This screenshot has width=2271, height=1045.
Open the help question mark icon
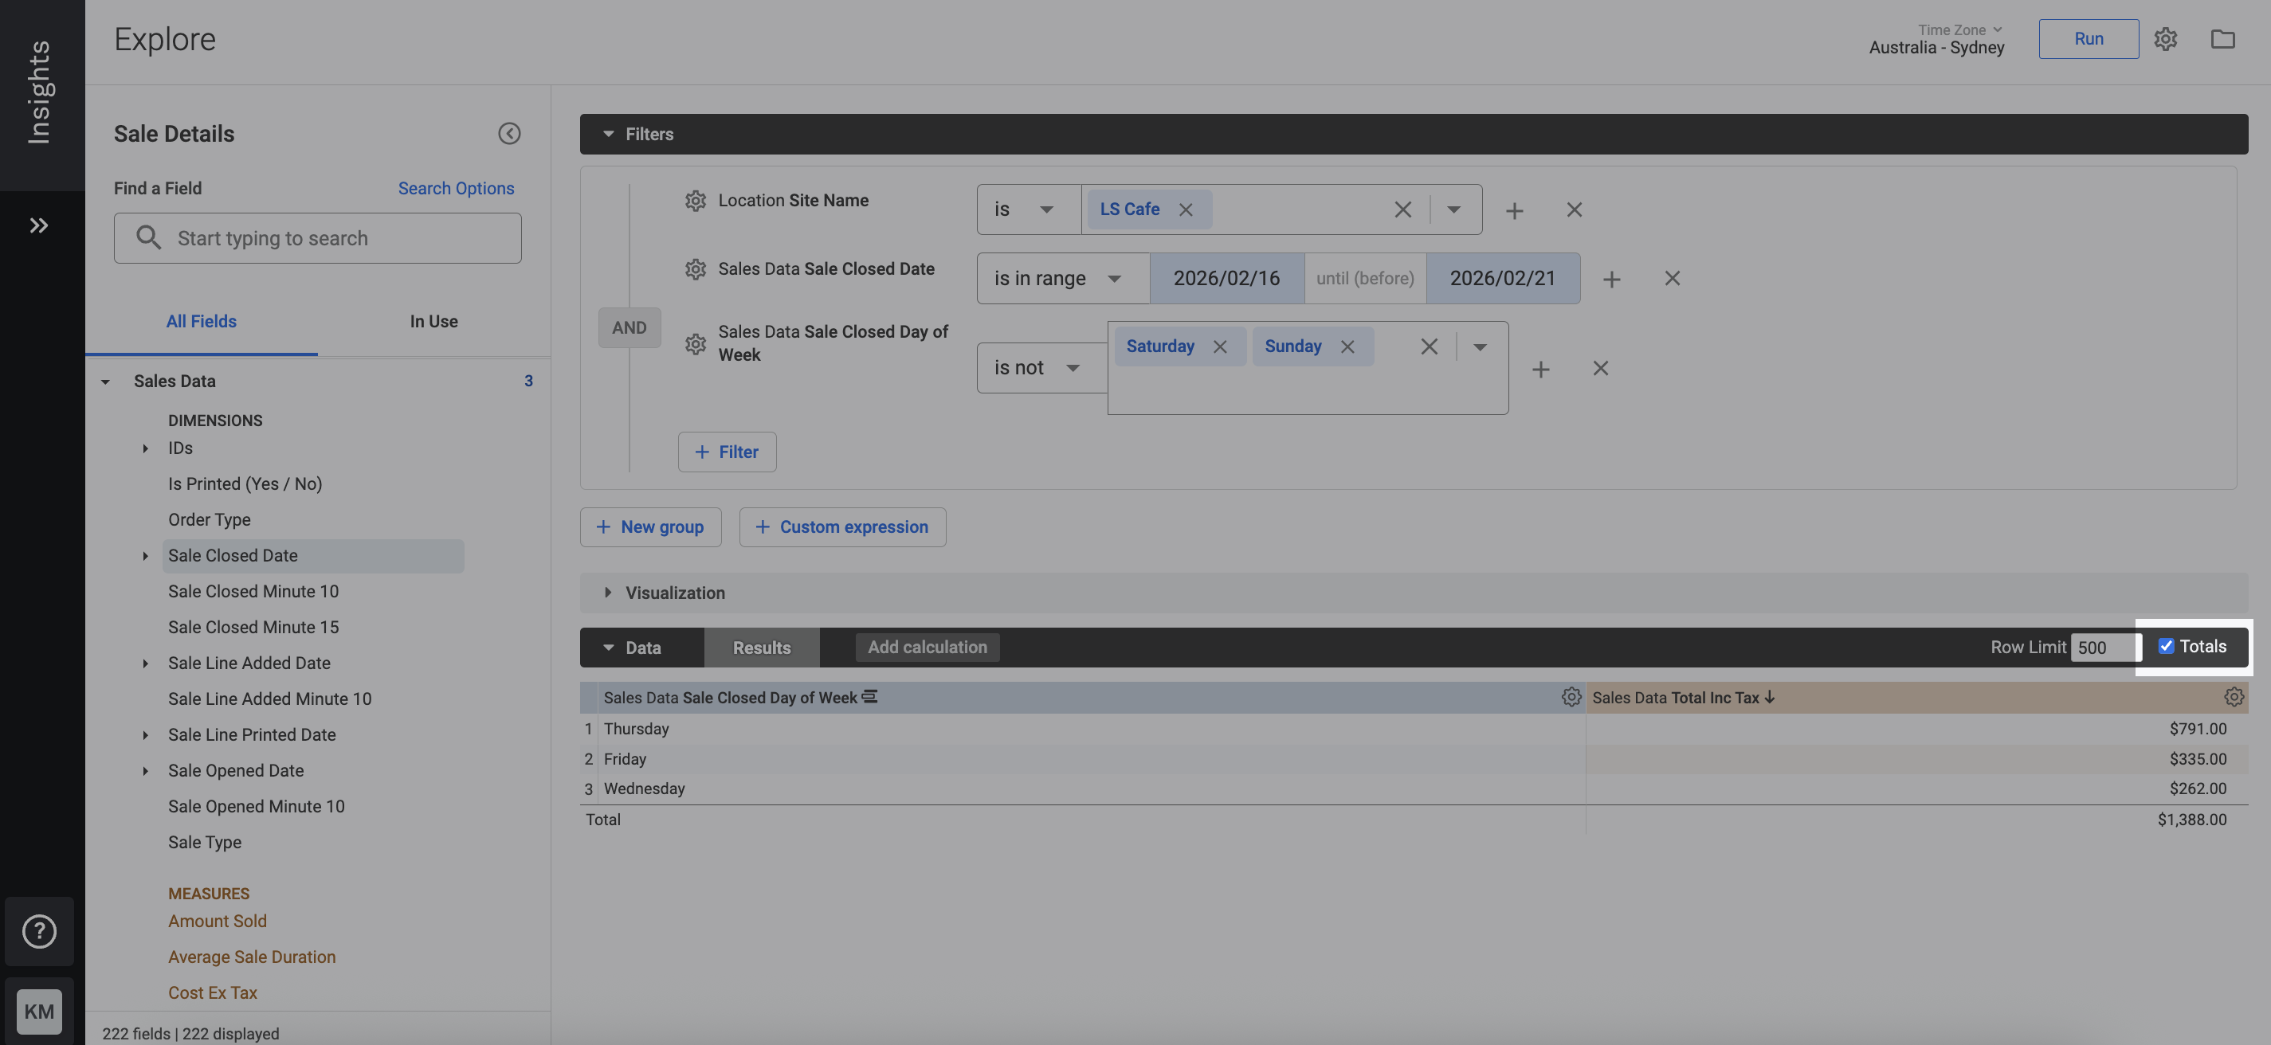tap(39, 931)
